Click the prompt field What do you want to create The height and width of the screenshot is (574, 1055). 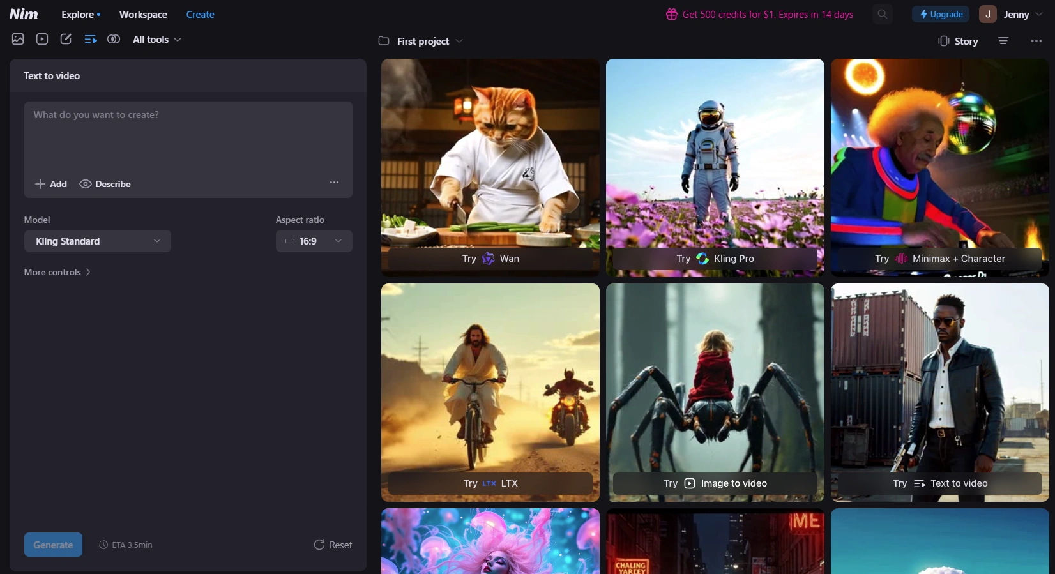pos(188,137)
